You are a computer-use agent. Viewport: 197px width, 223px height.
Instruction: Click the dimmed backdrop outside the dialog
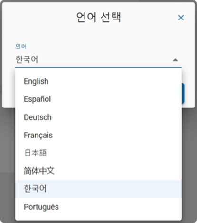(x=8, y=158)
